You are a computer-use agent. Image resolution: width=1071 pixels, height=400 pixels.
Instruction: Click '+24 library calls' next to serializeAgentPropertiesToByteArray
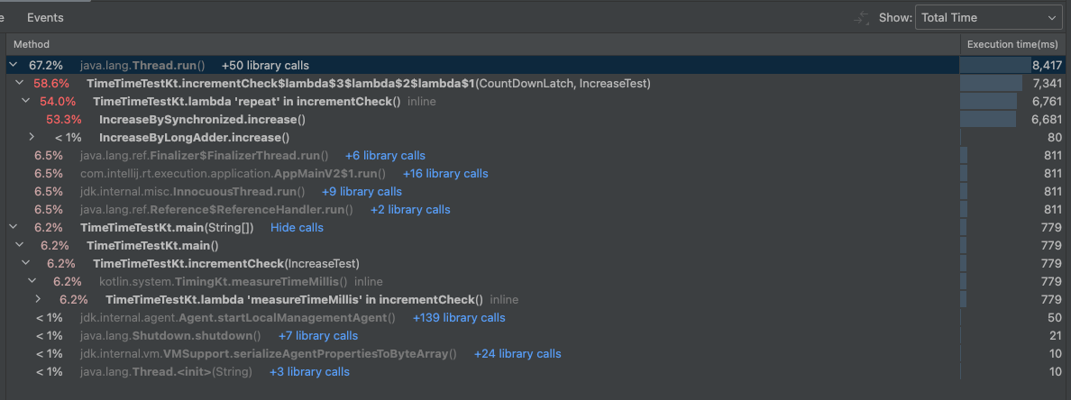[x=517, y=353]
